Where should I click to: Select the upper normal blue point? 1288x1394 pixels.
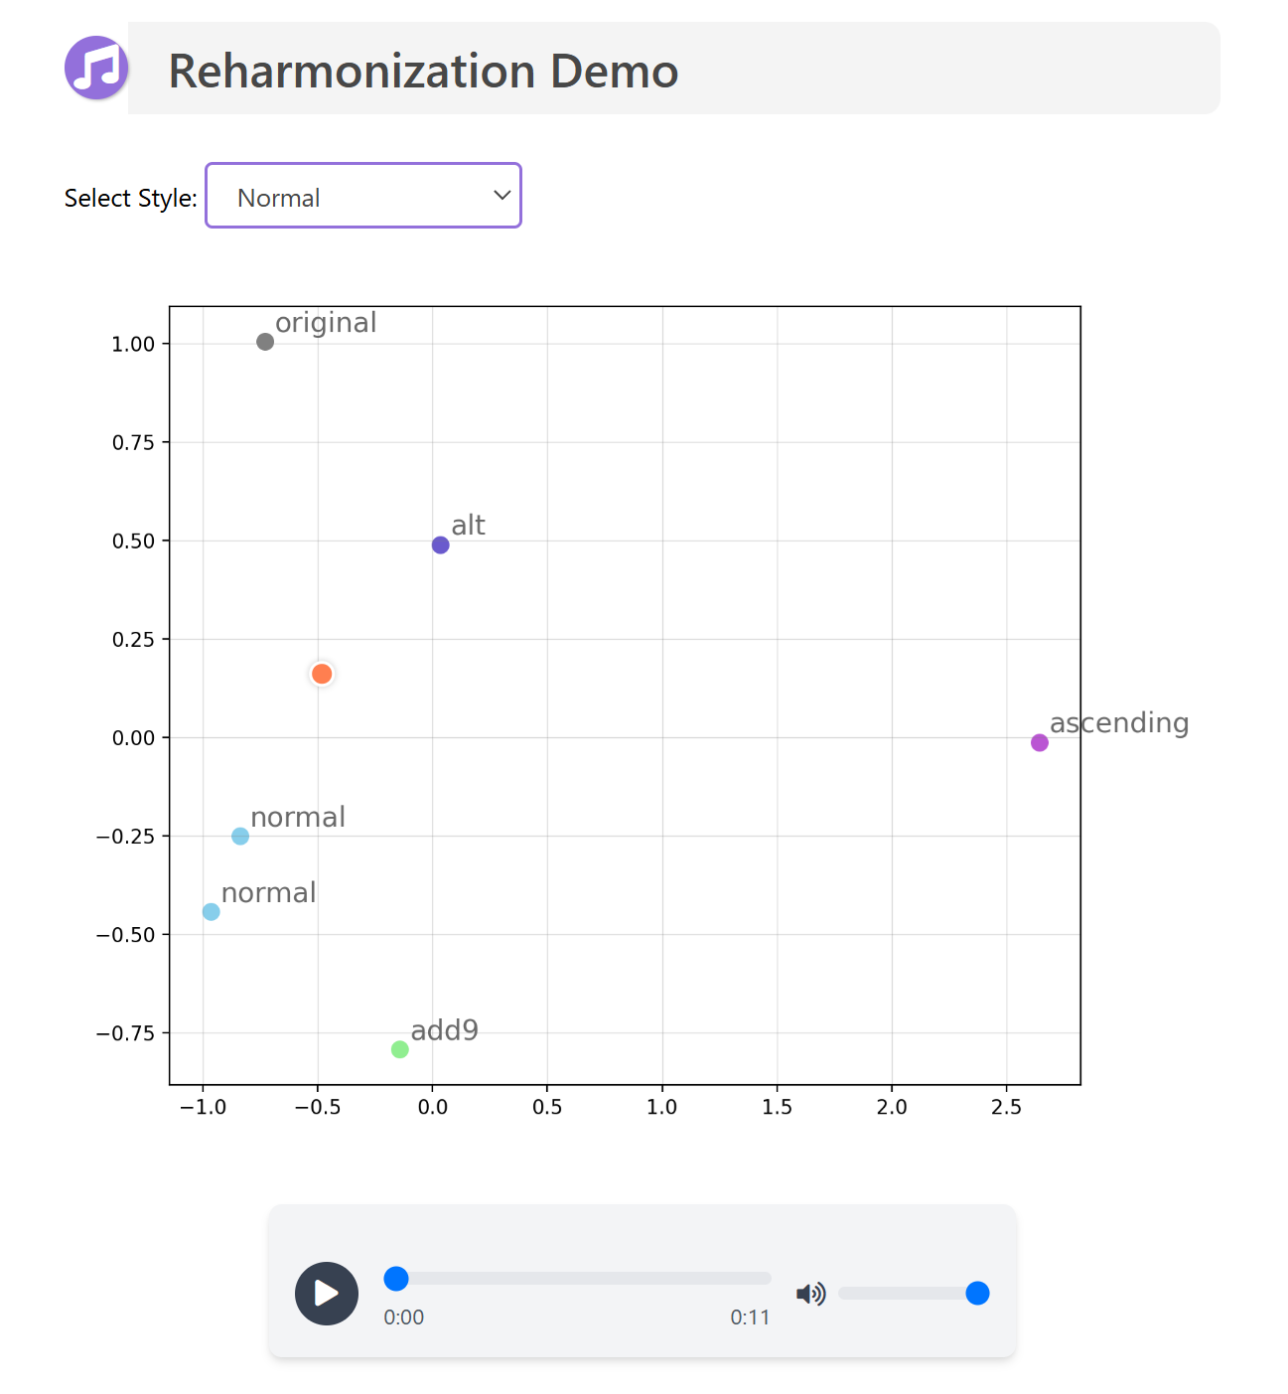tap(240, 837)
